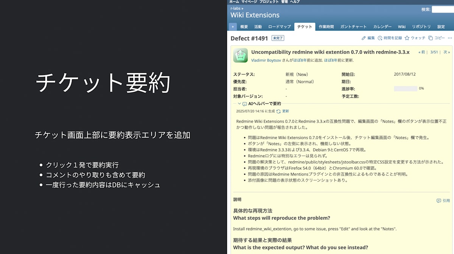454x254 pixels.
Task: Open 管理 in top menu
Action: pos(284,2)
